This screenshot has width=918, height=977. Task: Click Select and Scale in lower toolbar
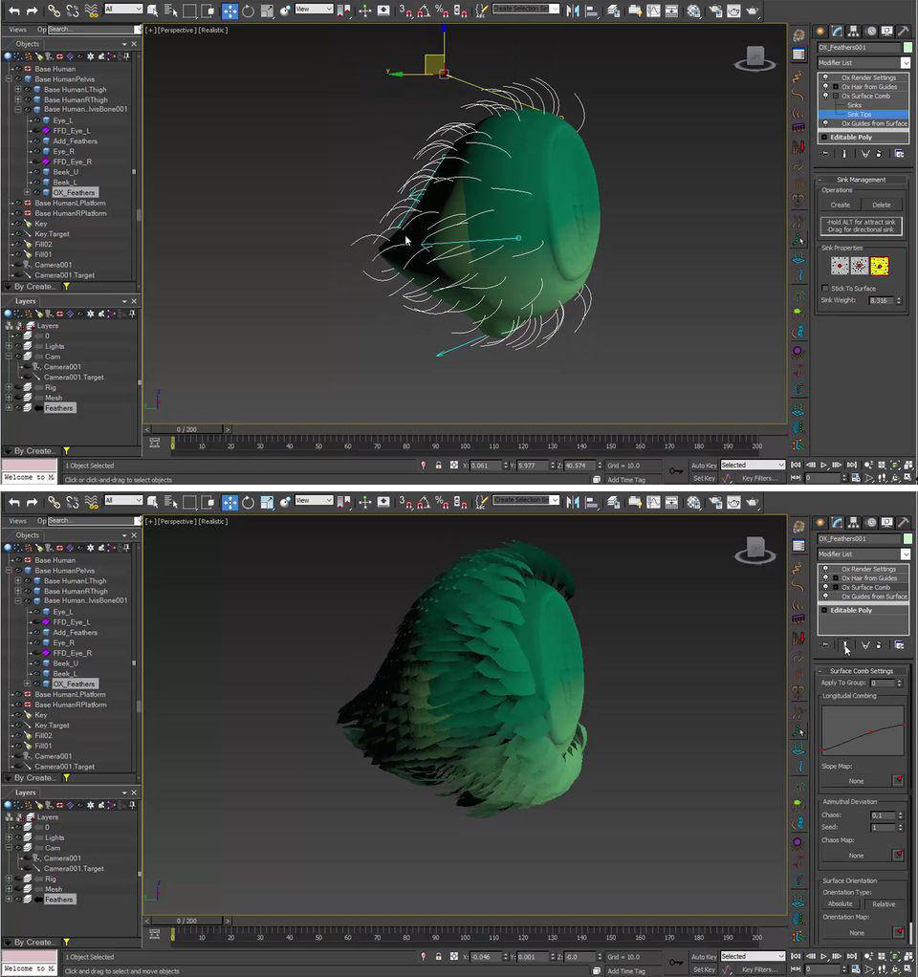click(267, 502)
